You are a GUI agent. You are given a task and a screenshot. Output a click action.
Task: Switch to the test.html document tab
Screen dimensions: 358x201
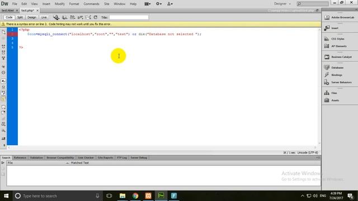pyautogui.click(x=7, y=11)
